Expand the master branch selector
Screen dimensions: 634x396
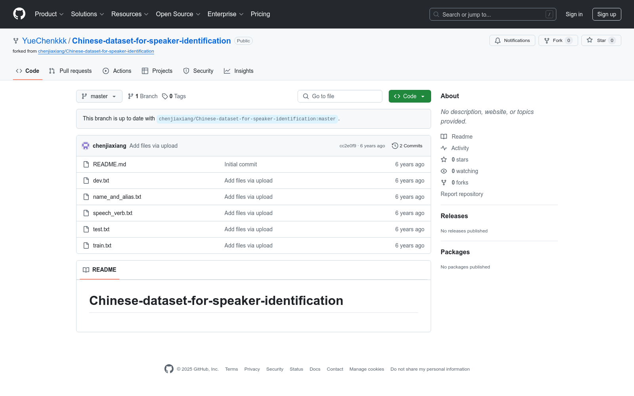pyautogui.click(x=99, y=96)
